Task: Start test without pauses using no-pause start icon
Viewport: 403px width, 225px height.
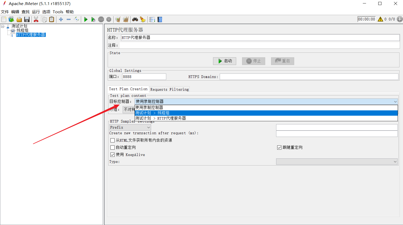Action: coord(93,19)
